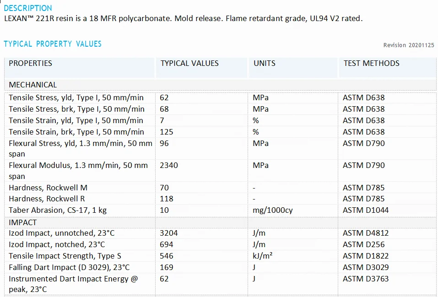Click the IMPACT section row
The image size is (438, 297).
[x=23, y=222]
